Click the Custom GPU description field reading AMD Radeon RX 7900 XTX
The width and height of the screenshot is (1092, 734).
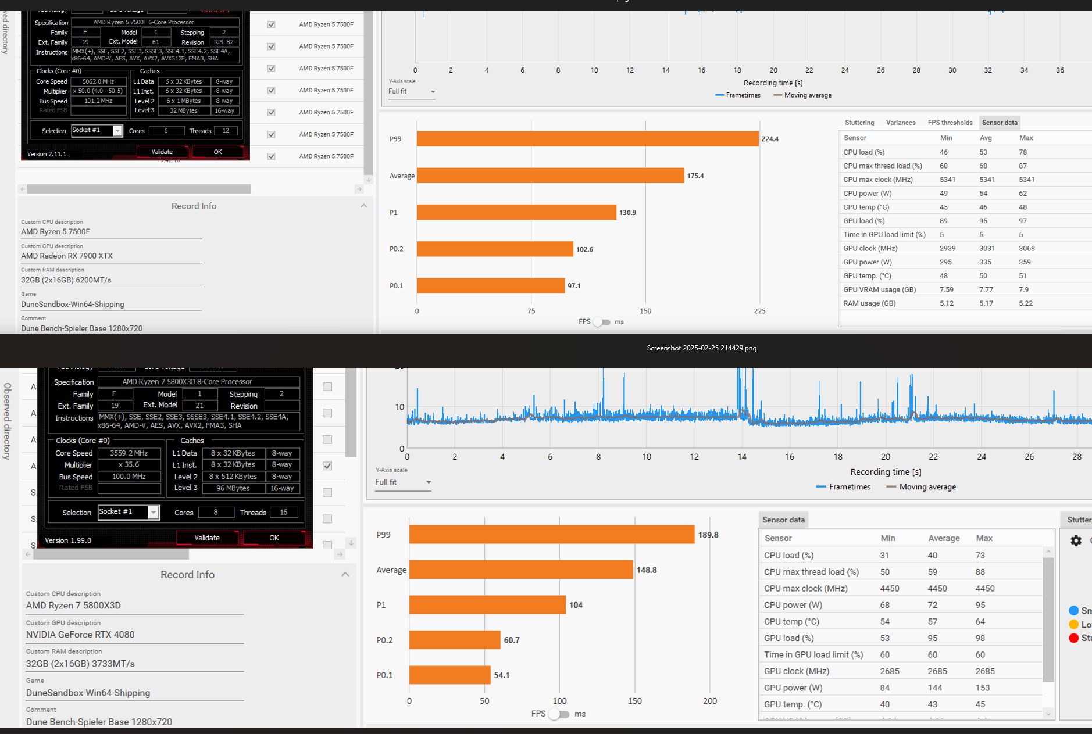[x=111, y=256]
